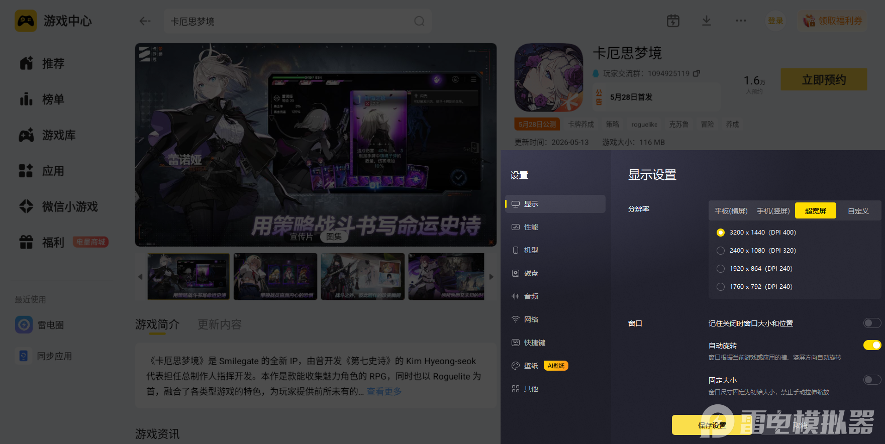Open the fourth screenshot thumbnail
Image resolution: width=885 pixels, height=444 pixels.
[446, 276]
